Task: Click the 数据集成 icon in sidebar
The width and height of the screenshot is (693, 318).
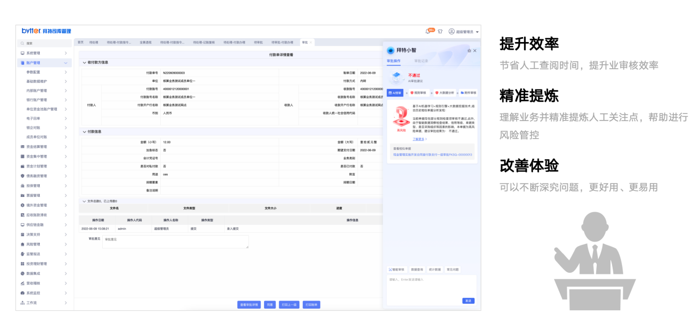Action: 22,273
